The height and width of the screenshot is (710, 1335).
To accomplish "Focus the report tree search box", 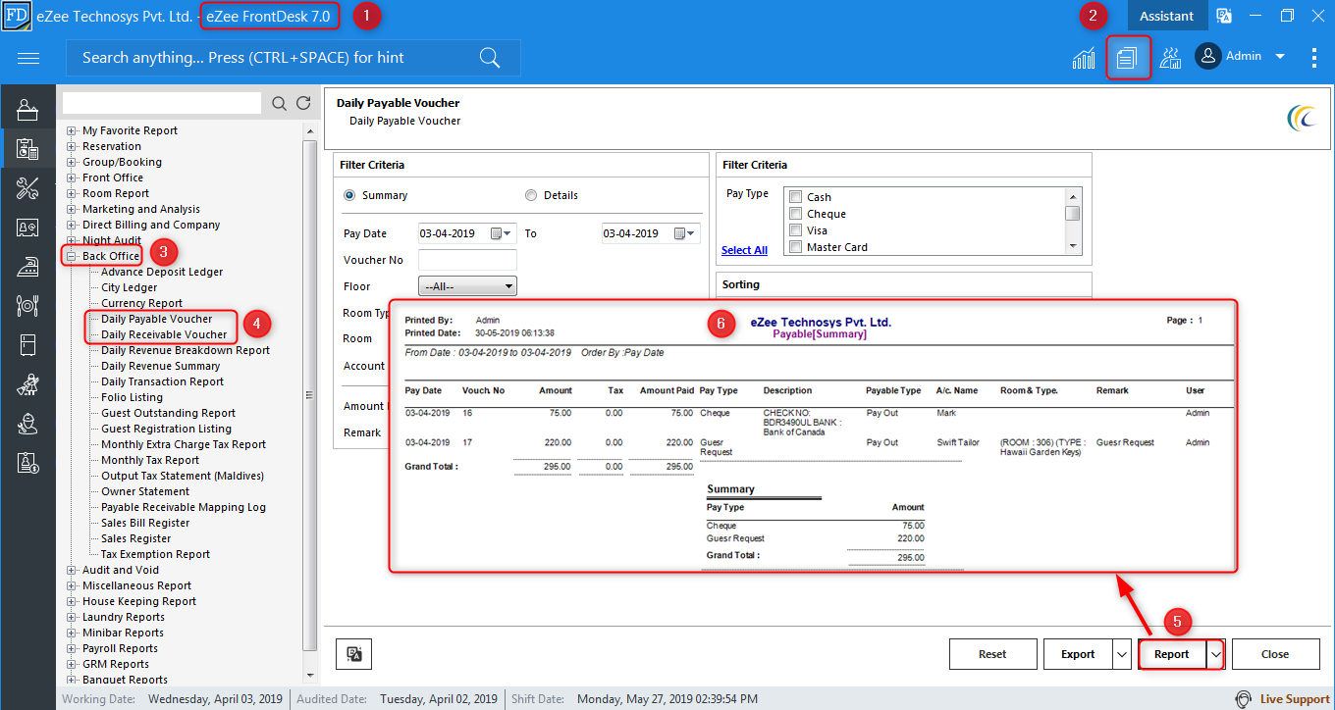I will pos(162,103).
